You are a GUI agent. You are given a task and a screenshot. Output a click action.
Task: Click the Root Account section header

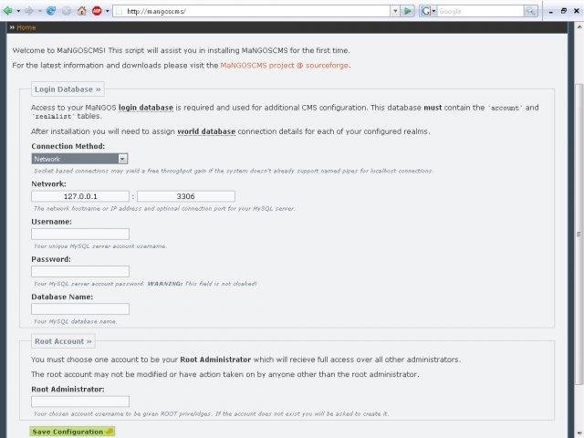(63, 341)
